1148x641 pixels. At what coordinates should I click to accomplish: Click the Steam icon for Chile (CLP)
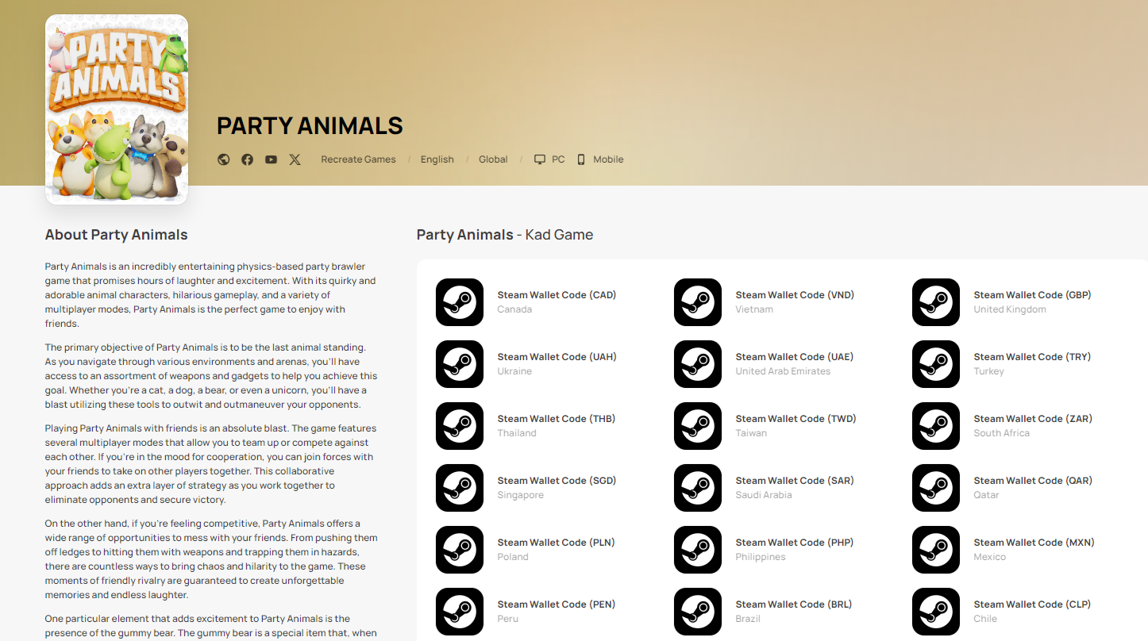pyautogui.click(x=936, y=612)
